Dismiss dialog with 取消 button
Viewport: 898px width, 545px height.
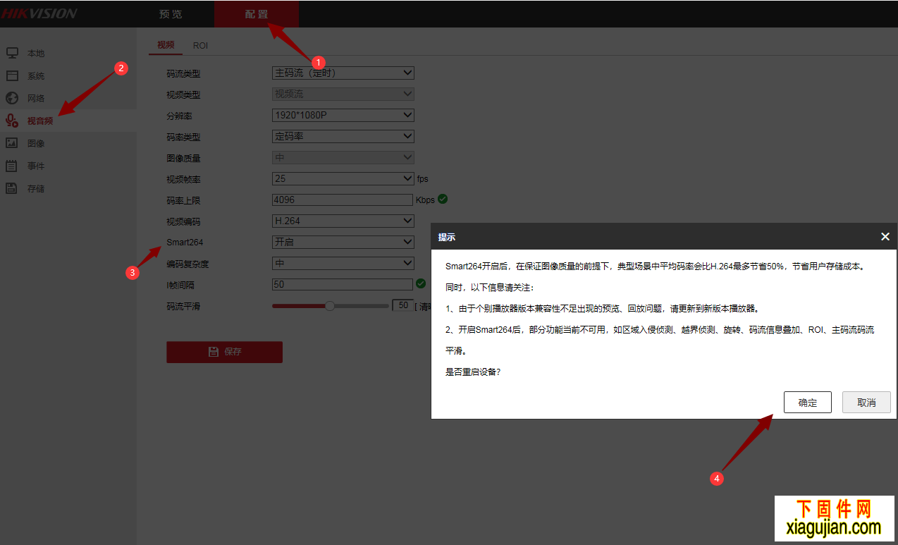pos(867,403)
